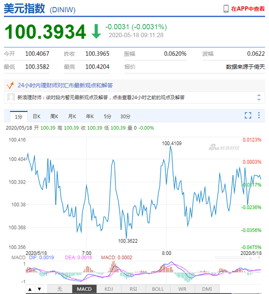
Task: Open 24小时内理财师对汇市最新观点和解答 link
Action: [x=65, y=86]
